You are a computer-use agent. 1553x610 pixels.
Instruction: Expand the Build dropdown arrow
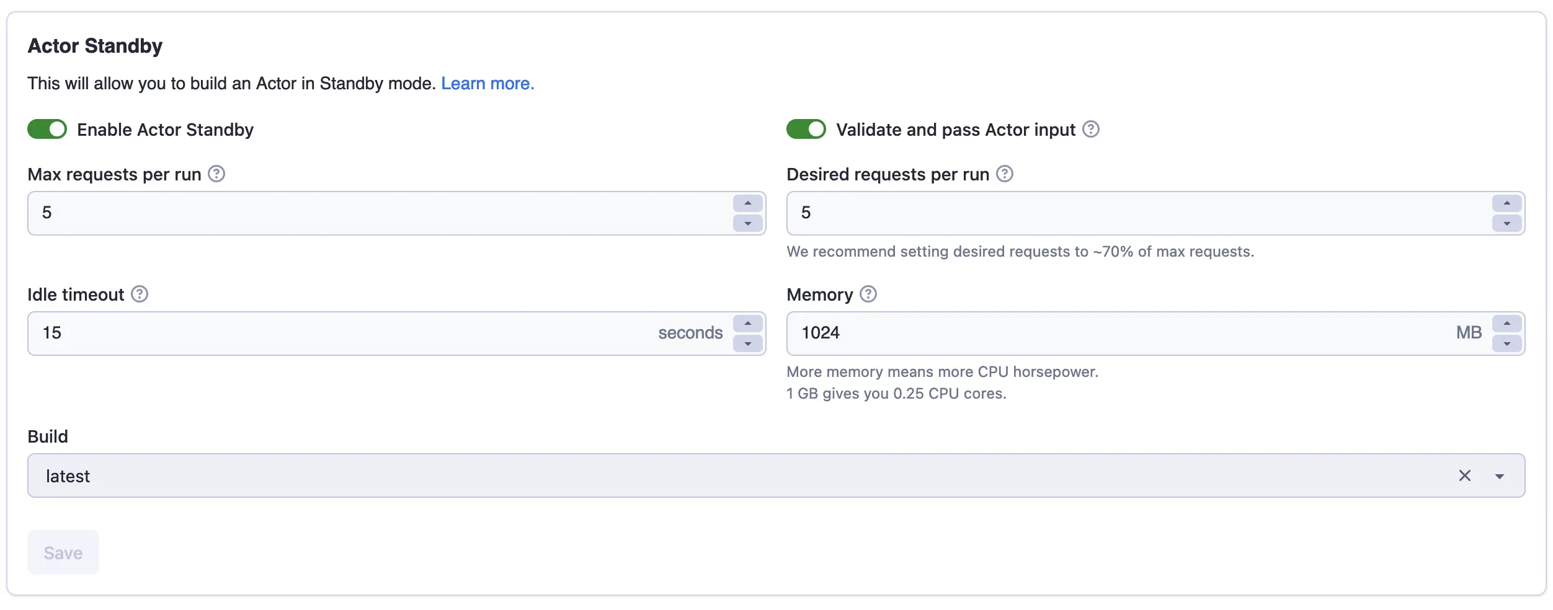pos(1499,476)
